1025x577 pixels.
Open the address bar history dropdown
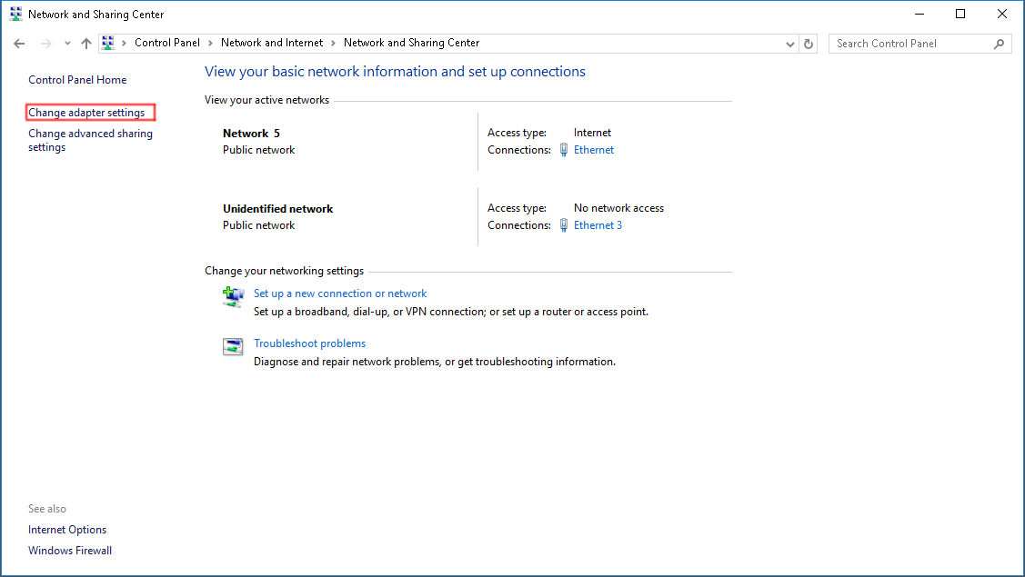point(789,43)
